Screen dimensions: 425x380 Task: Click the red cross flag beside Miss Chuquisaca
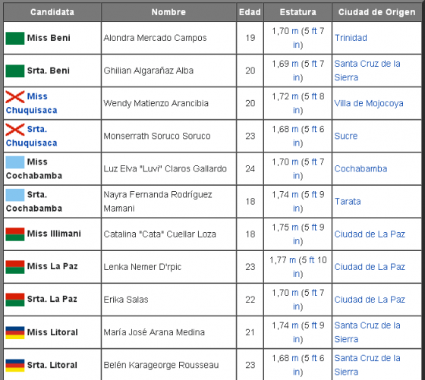pyautogui.click(x=15, y=96)
